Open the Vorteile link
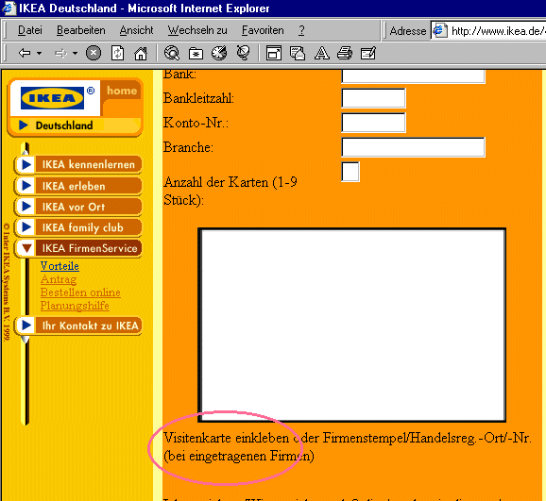The height and width of the screenshot is (501, 546). point(60,266)
